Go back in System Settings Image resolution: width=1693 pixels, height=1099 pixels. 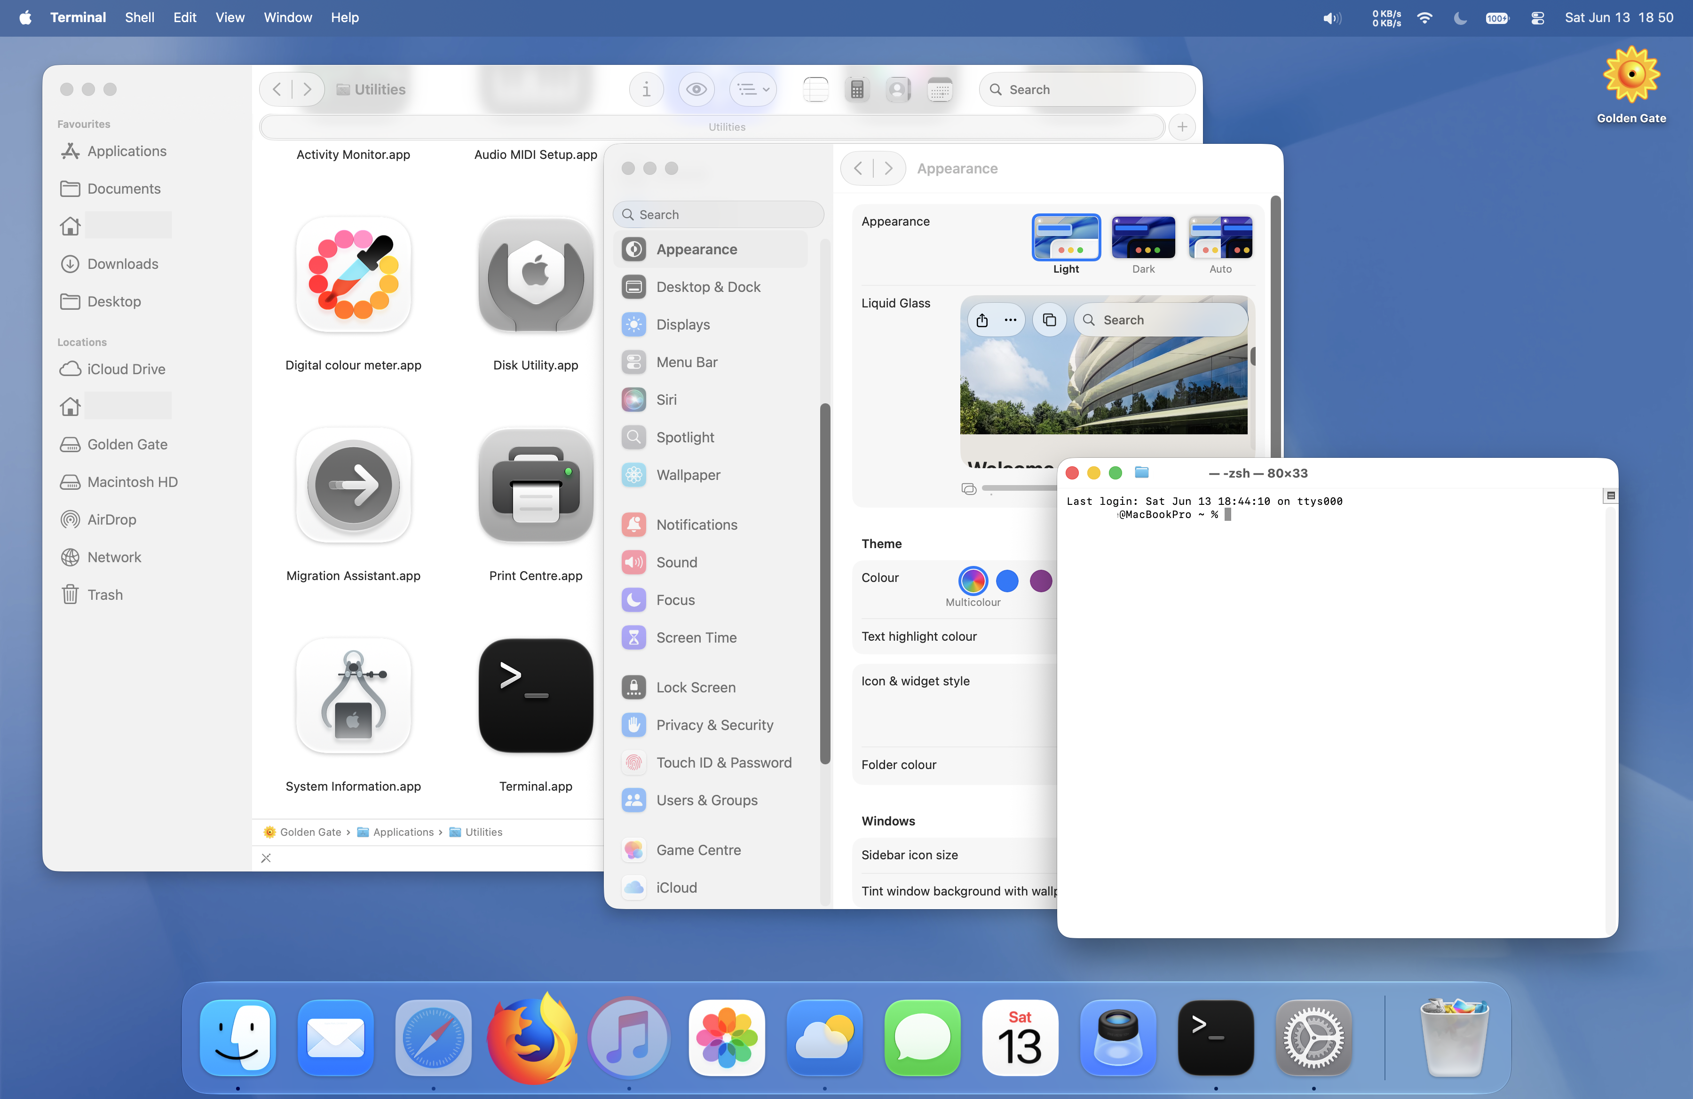point(858,168)
